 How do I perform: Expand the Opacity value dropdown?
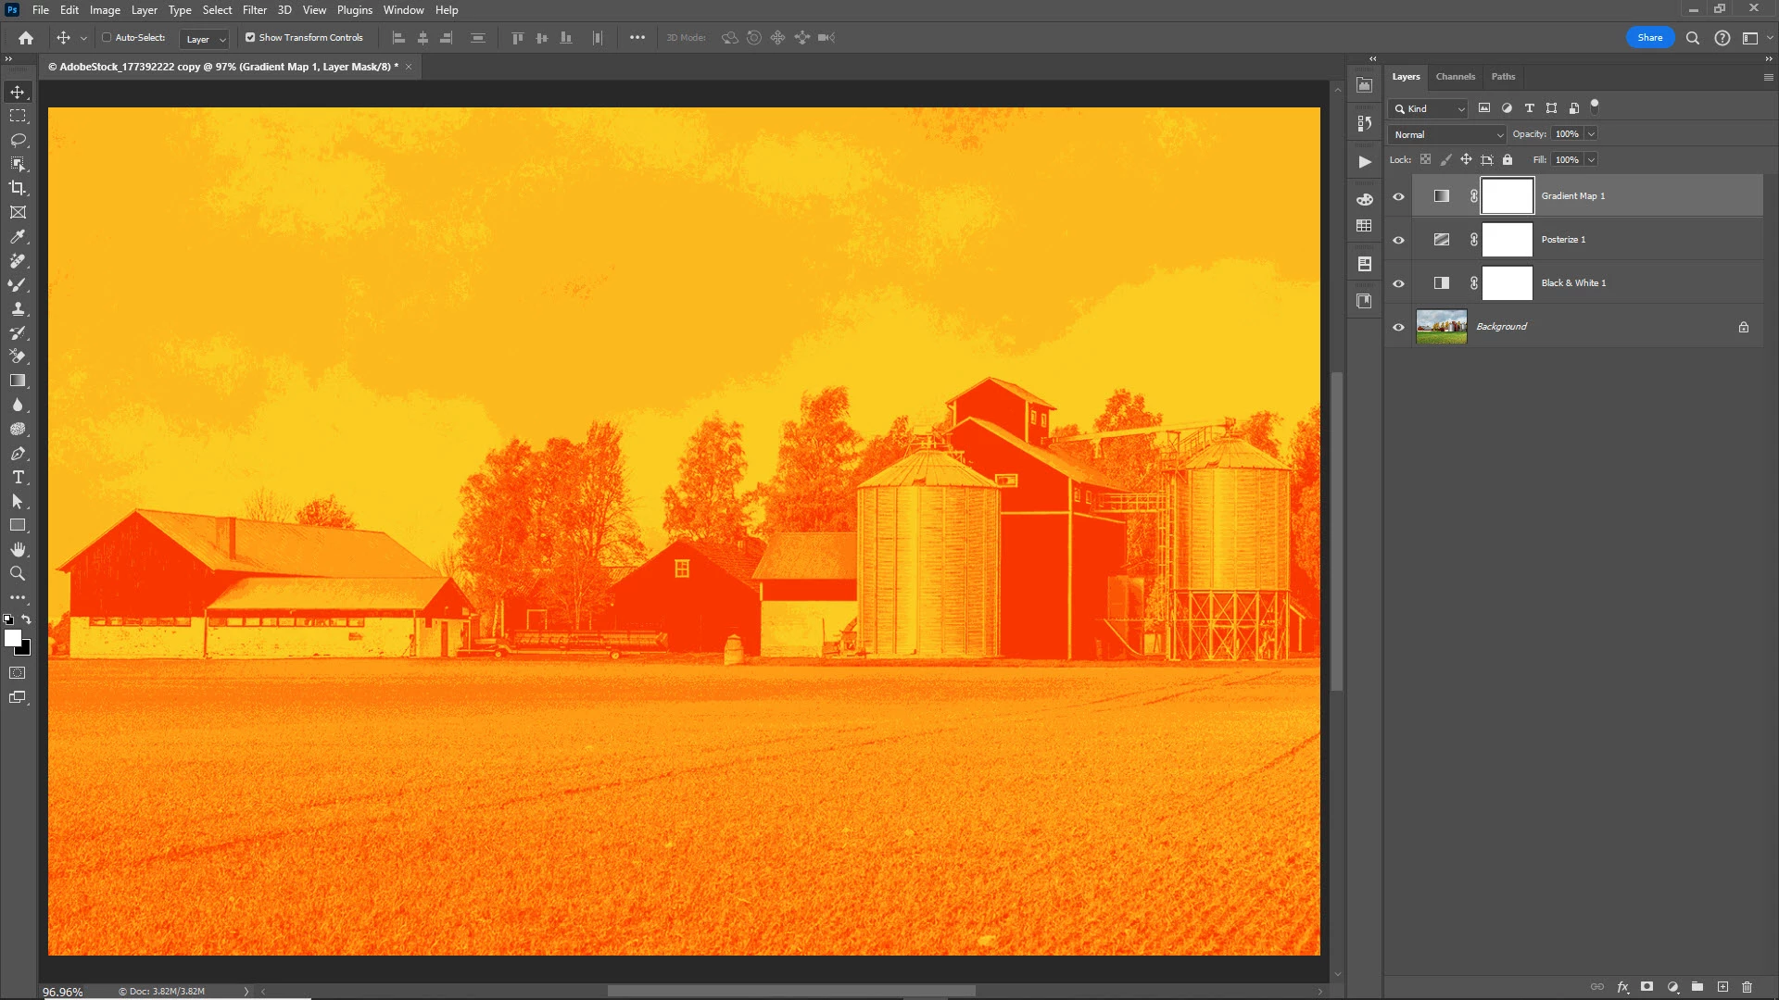[x=1591, y=134]
